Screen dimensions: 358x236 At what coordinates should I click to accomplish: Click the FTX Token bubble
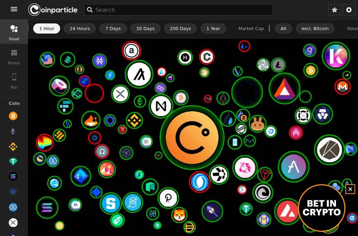click(x=65, y=106)
